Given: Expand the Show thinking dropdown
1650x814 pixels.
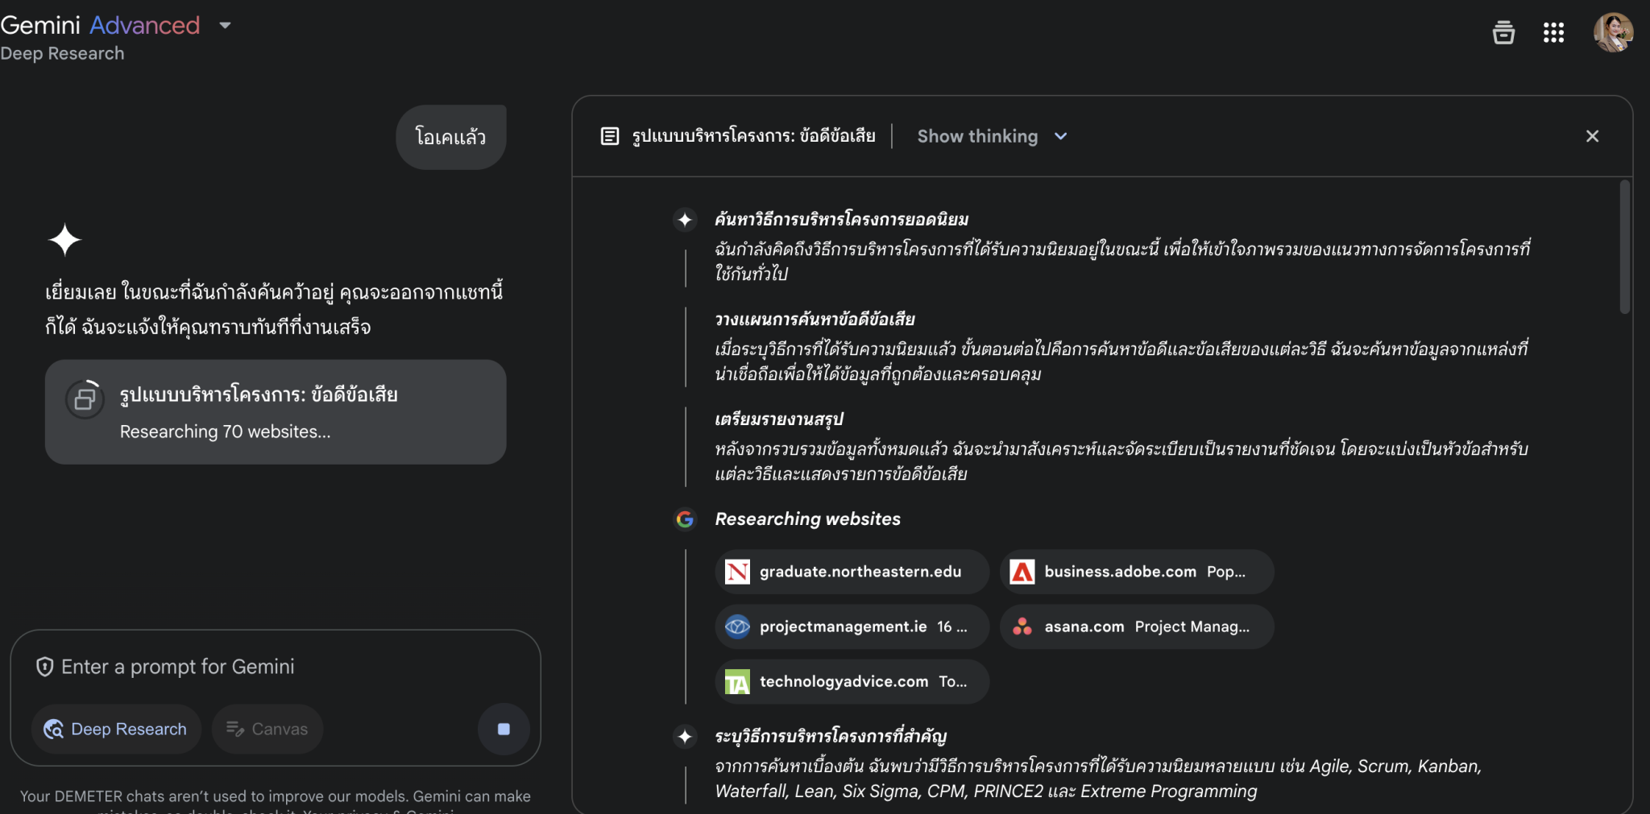Looking at the screenshot, I should pos(992,136).
